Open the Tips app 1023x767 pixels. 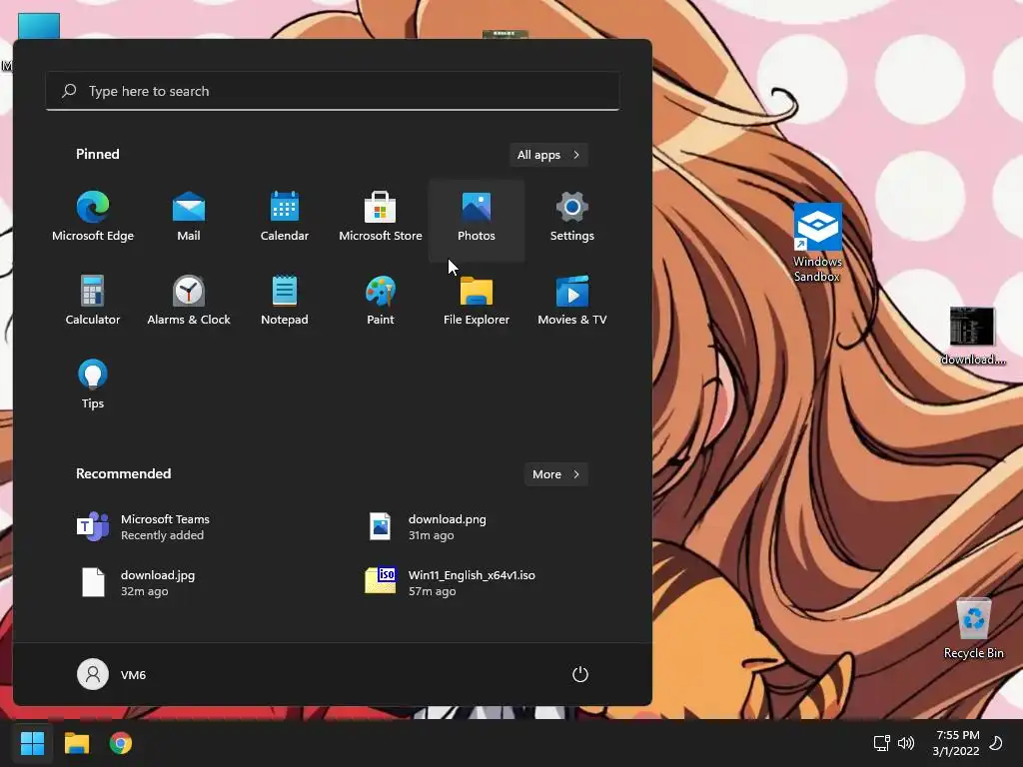pos(93,384)
